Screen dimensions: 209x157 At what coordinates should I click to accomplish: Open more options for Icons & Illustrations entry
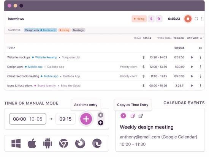200,86
